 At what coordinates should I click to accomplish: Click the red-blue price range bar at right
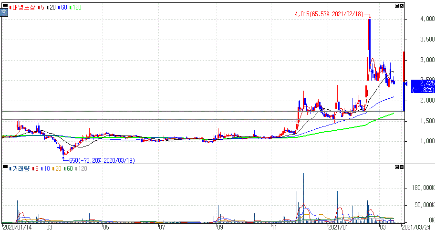404,81
